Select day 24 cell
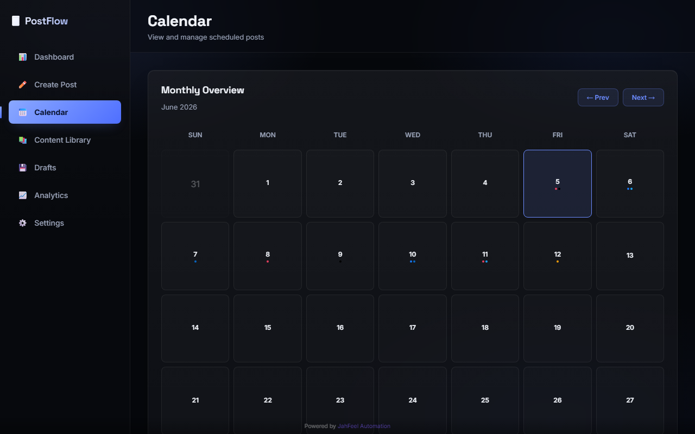The image size is (695, 434). pos(413,400)
